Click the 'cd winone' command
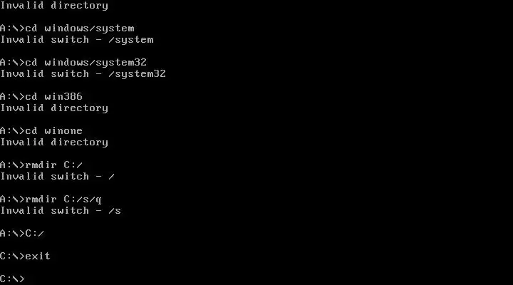This screenshot has width=513, height=285. (x=53, y=130)
